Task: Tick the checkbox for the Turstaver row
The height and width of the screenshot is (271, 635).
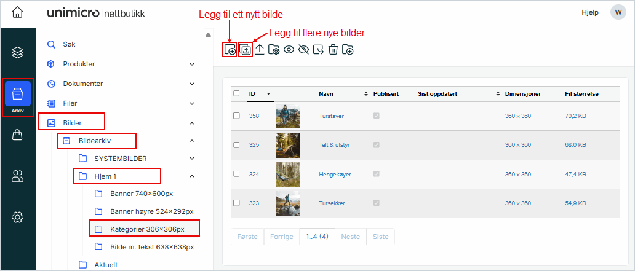Action: (236, 116)
